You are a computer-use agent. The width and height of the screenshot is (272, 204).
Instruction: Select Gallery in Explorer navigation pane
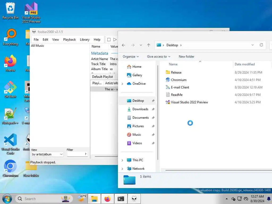coord(137,75)
